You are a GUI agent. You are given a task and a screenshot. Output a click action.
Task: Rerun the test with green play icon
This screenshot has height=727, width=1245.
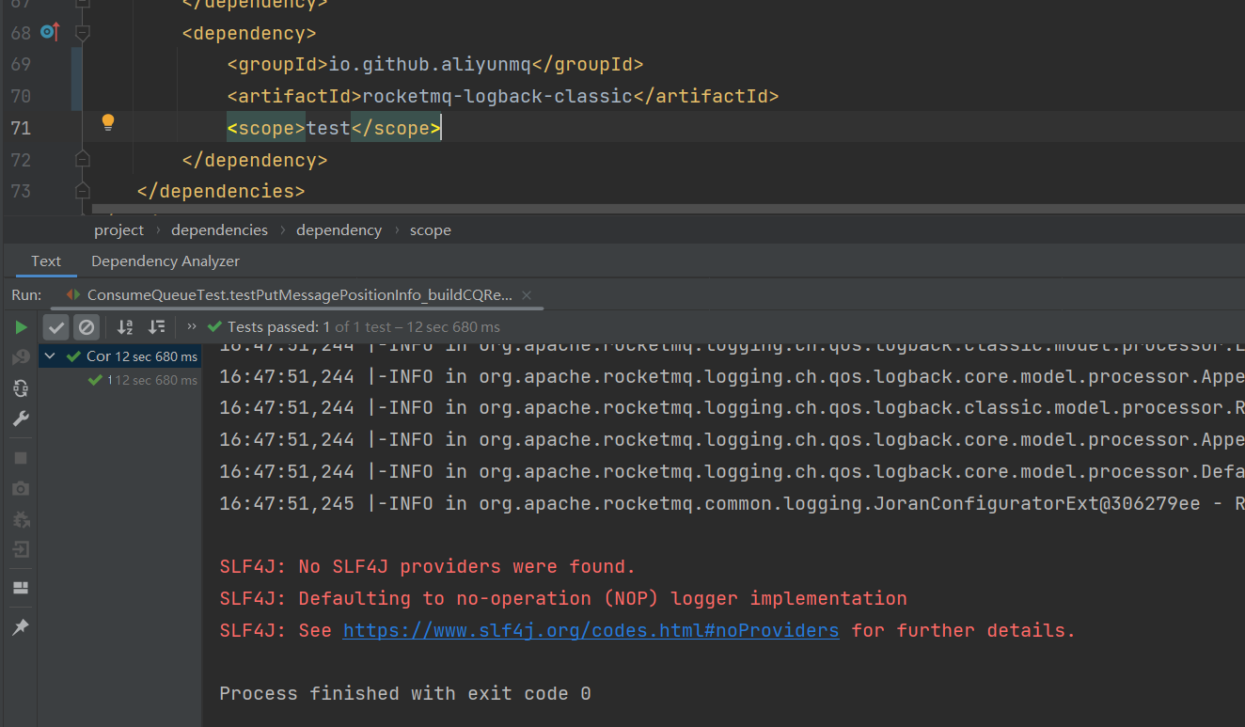pos(21,327)
